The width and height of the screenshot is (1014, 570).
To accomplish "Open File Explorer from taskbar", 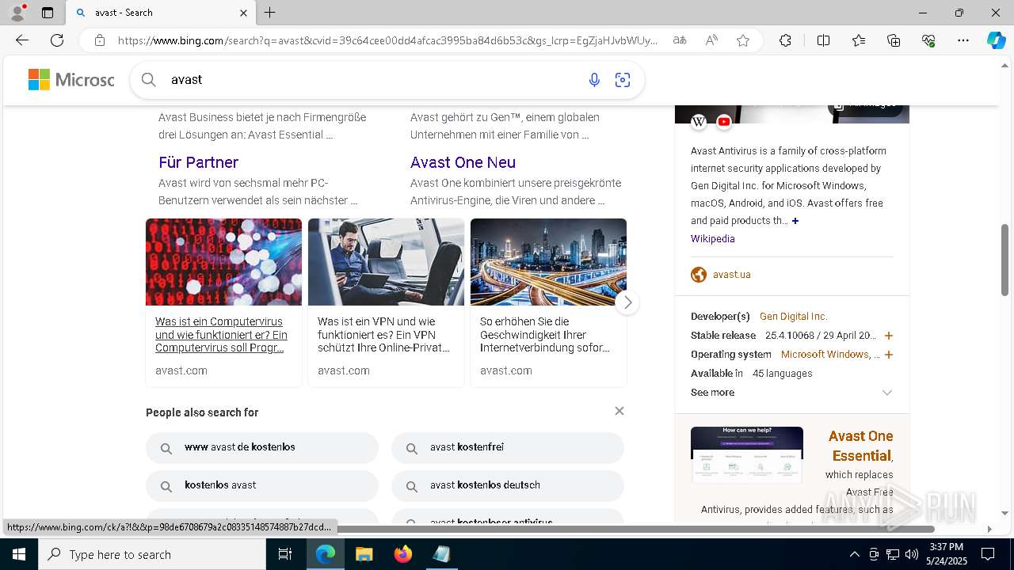I will tap(364, 554).
